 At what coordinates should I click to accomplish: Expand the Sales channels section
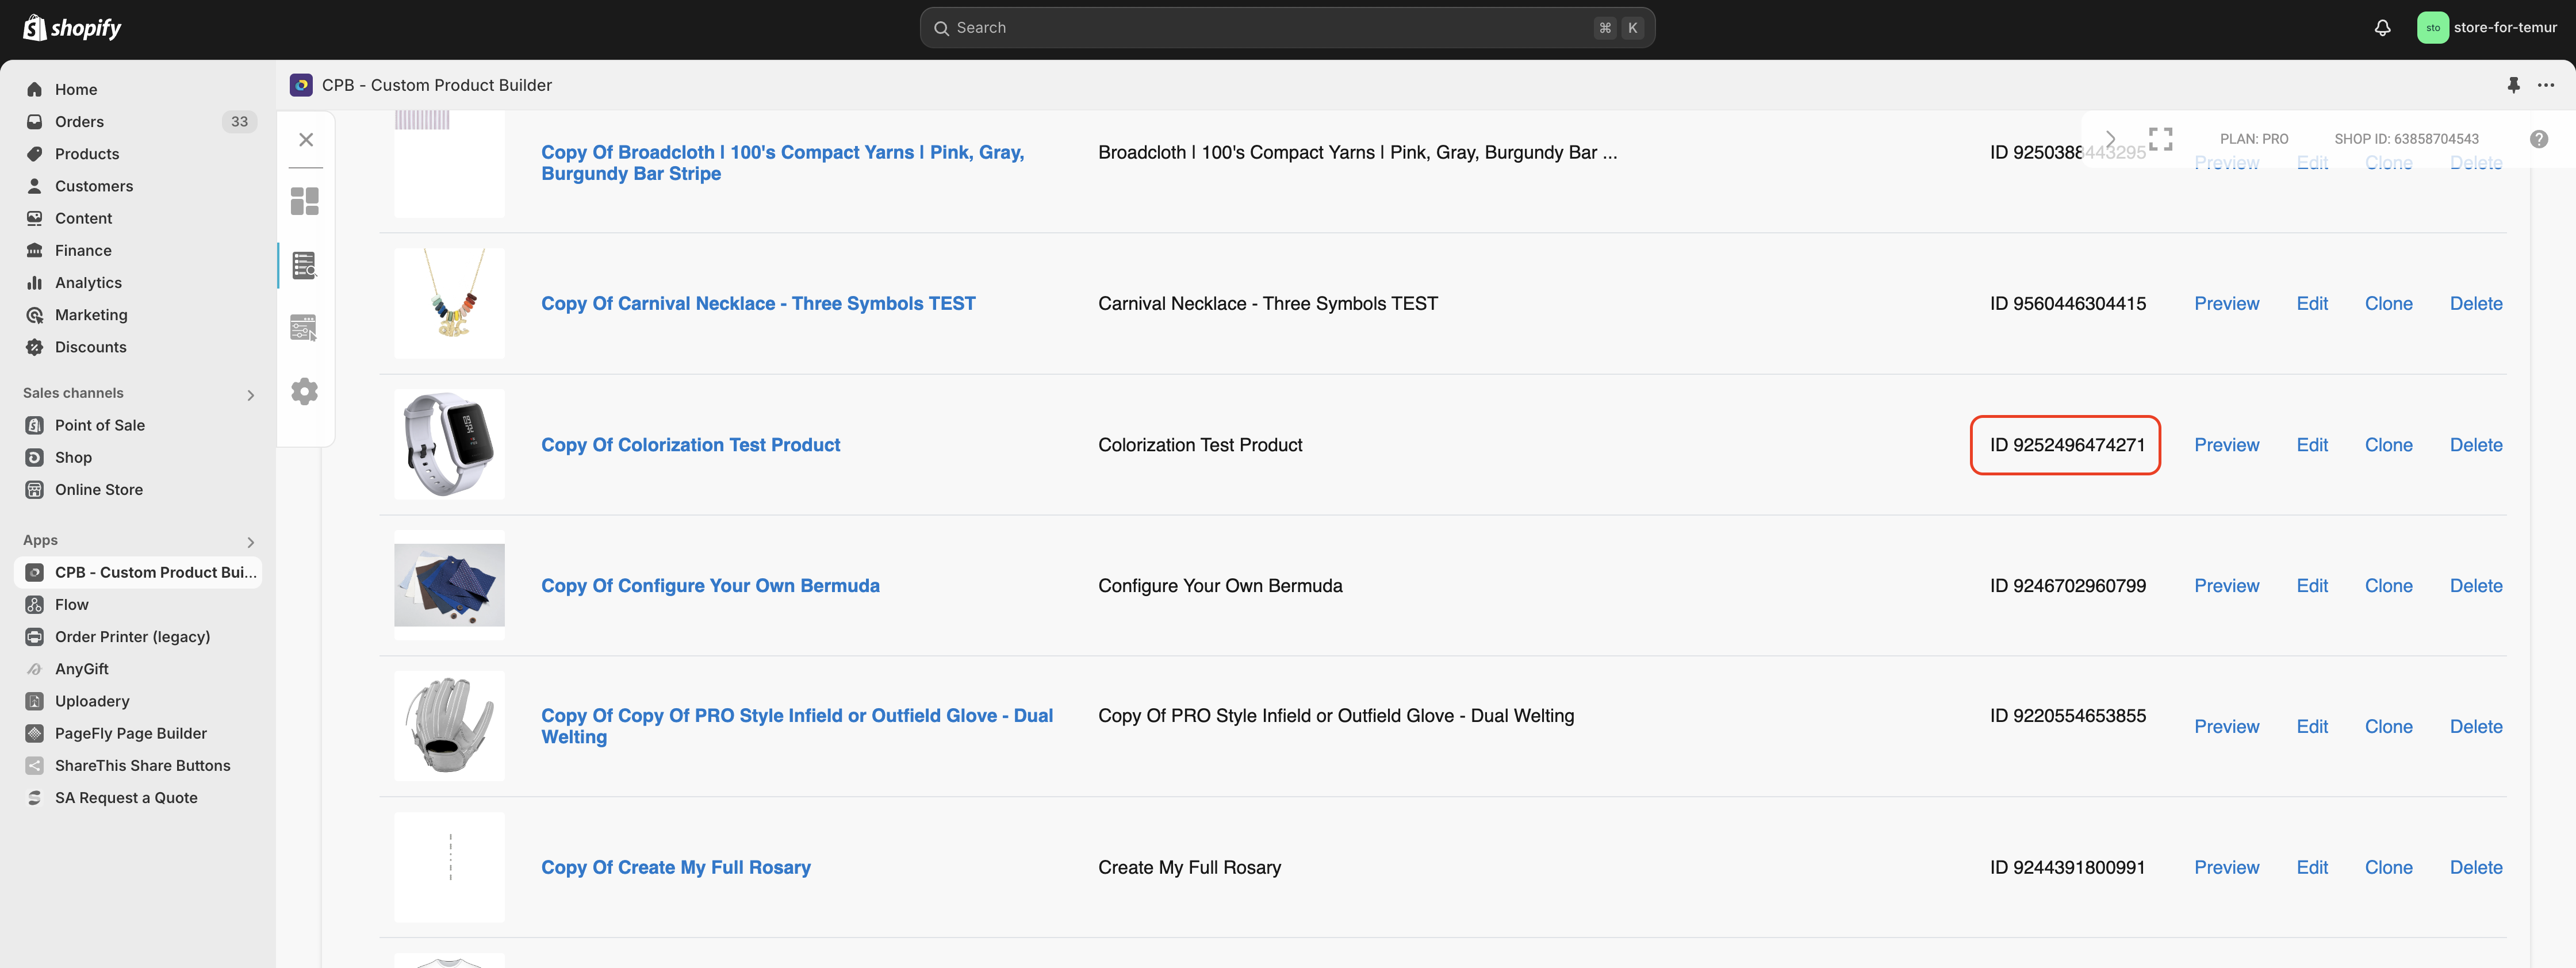pyautogui.click(x=250, y=395)
